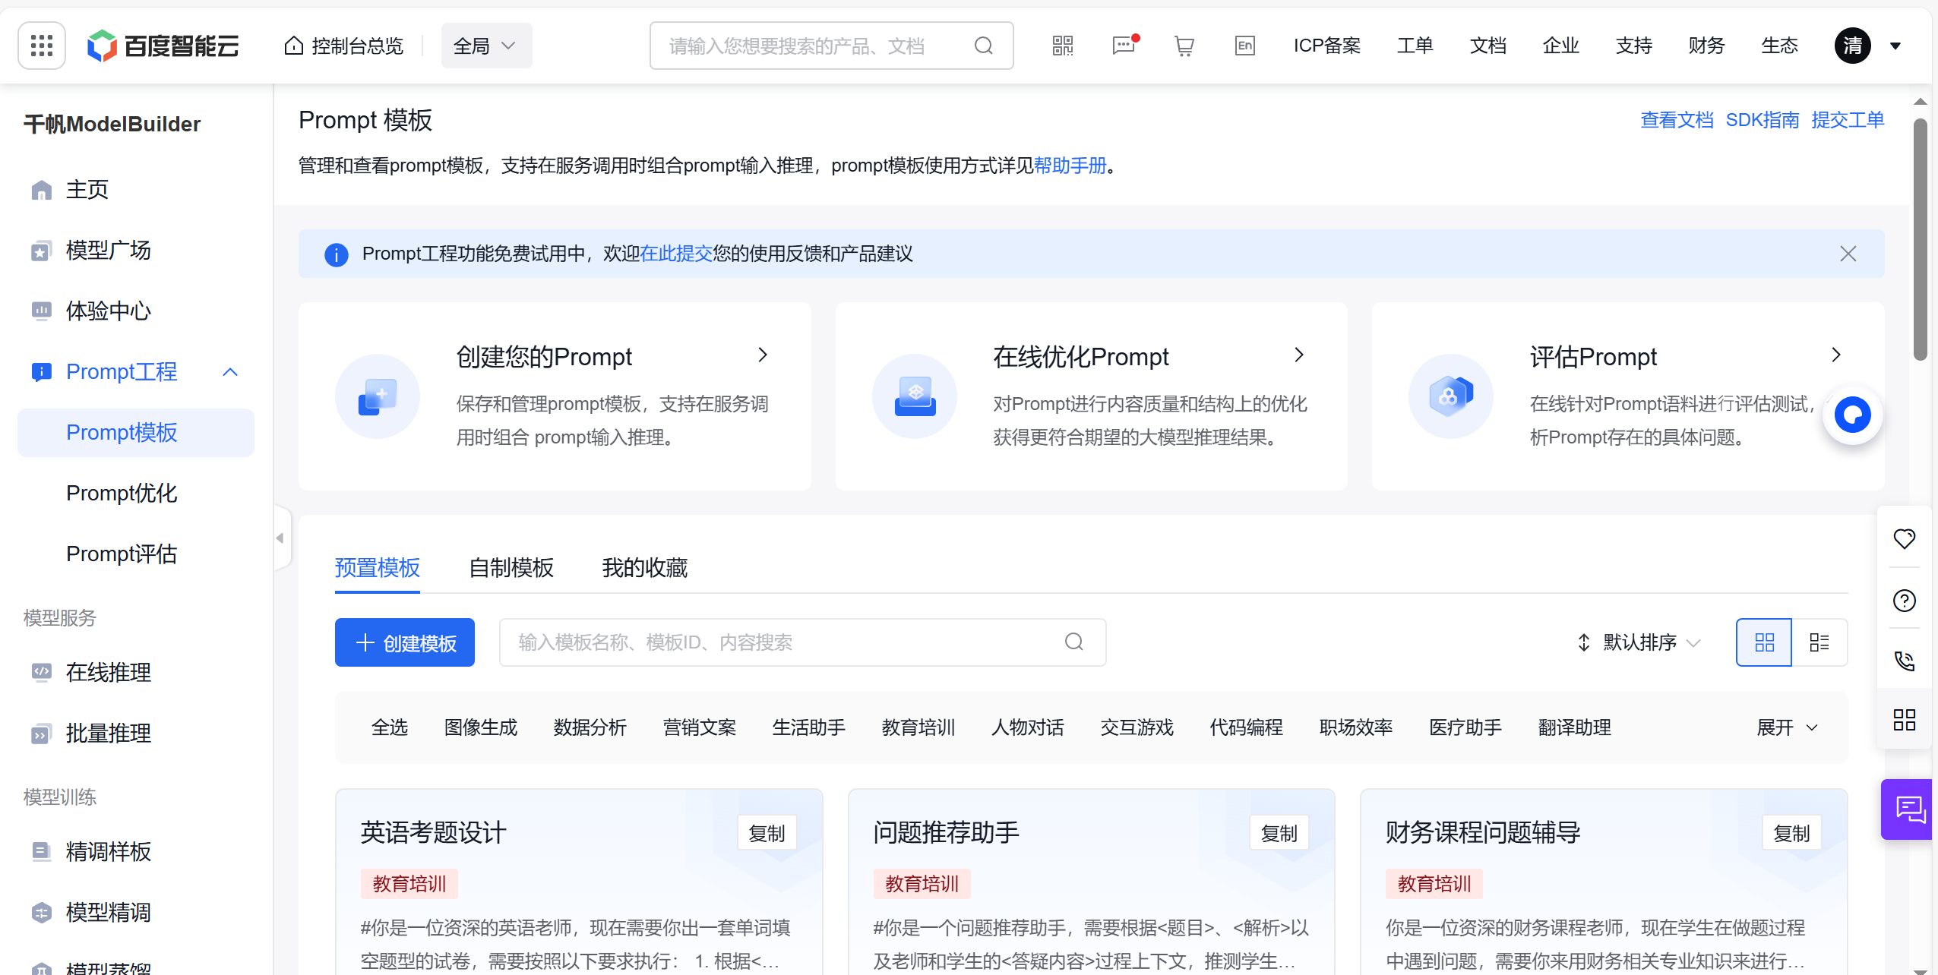The width and height of the screenshot is (1938, 975).
Task: Switch to list view layout
Action: (x=1819, y=642)
